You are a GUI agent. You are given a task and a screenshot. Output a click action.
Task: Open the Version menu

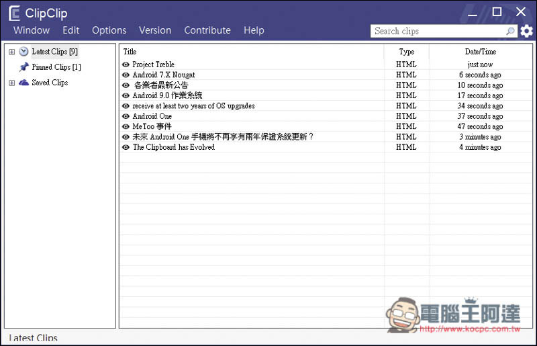155,30
